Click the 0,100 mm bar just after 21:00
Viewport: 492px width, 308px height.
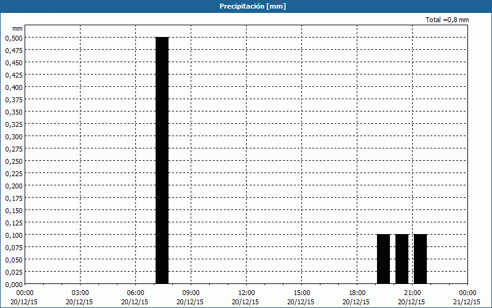click(x=421, y=259)
